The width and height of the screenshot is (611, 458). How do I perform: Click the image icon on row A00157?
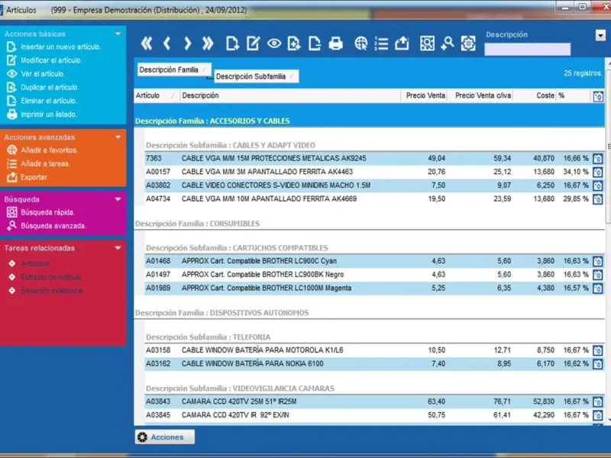pos(598,173)
